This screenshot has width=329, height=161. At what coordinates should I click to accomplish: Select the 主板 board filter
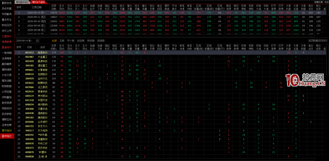pyautogui.click(x=62, y=41)
